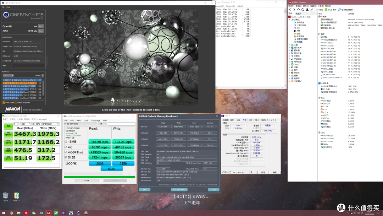Switch to AIDA64 on the taskbar
Viewport: 383px width, 216px height.
click(49, 213)
